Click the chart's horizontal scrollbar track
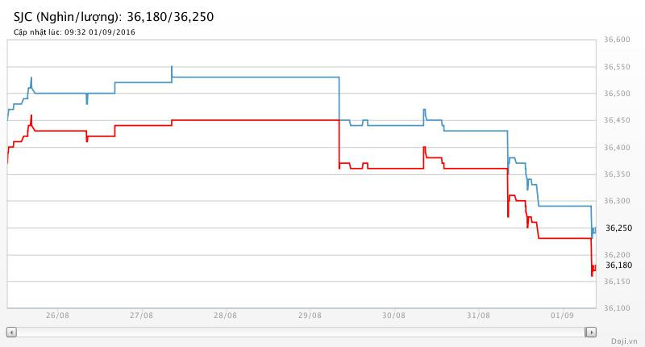The height and width of the screenshot is (347, 645). pos(301,332)
